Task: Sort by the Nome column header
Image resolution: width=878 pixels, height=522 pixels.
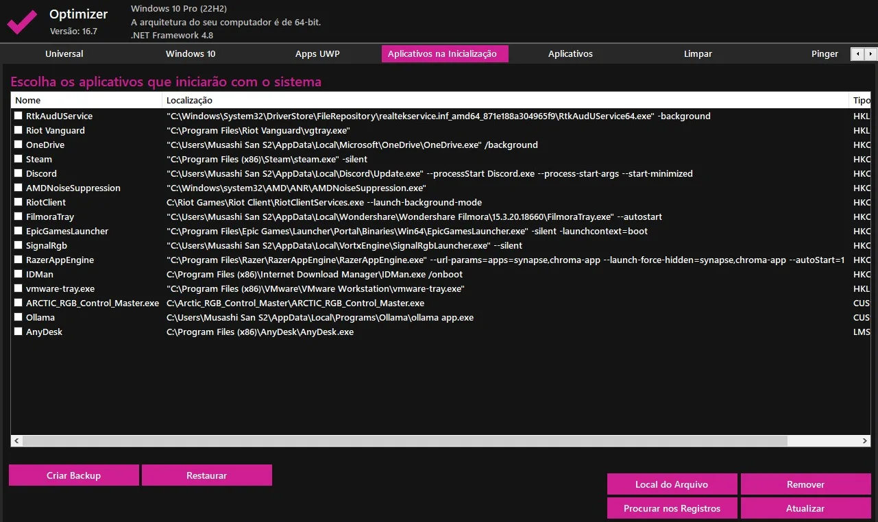Action: tap(86, 101)
